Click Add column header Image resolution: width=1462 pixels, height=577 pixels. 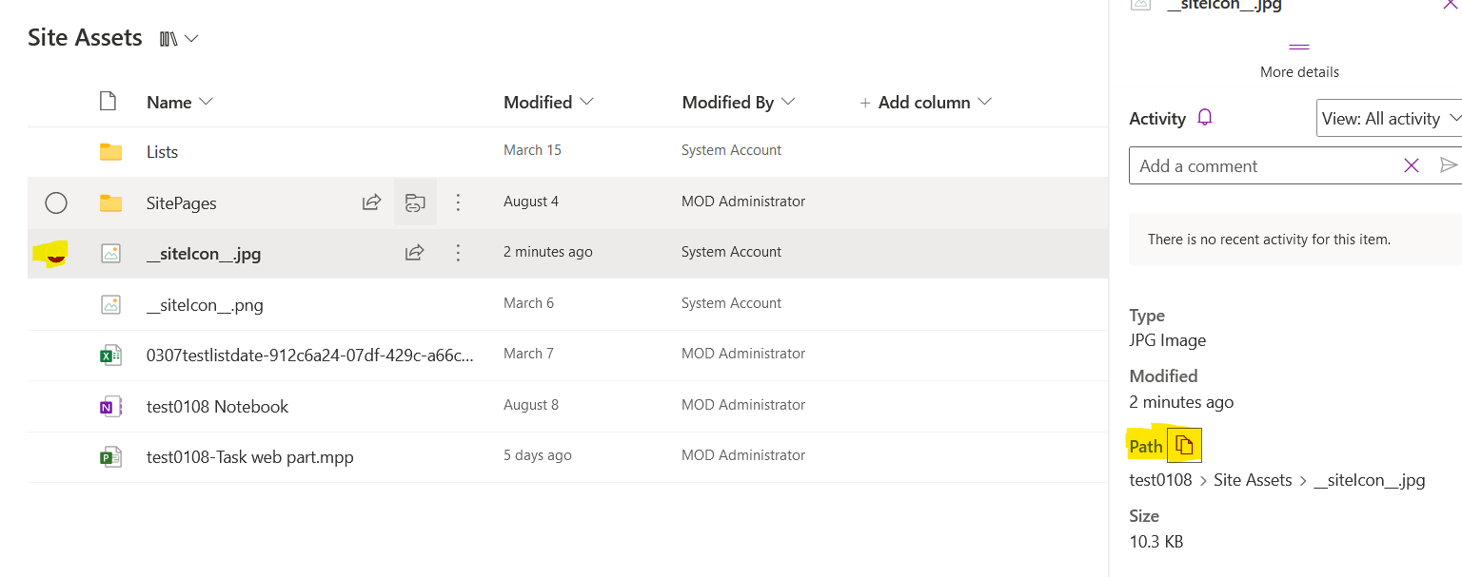[924, 103]
